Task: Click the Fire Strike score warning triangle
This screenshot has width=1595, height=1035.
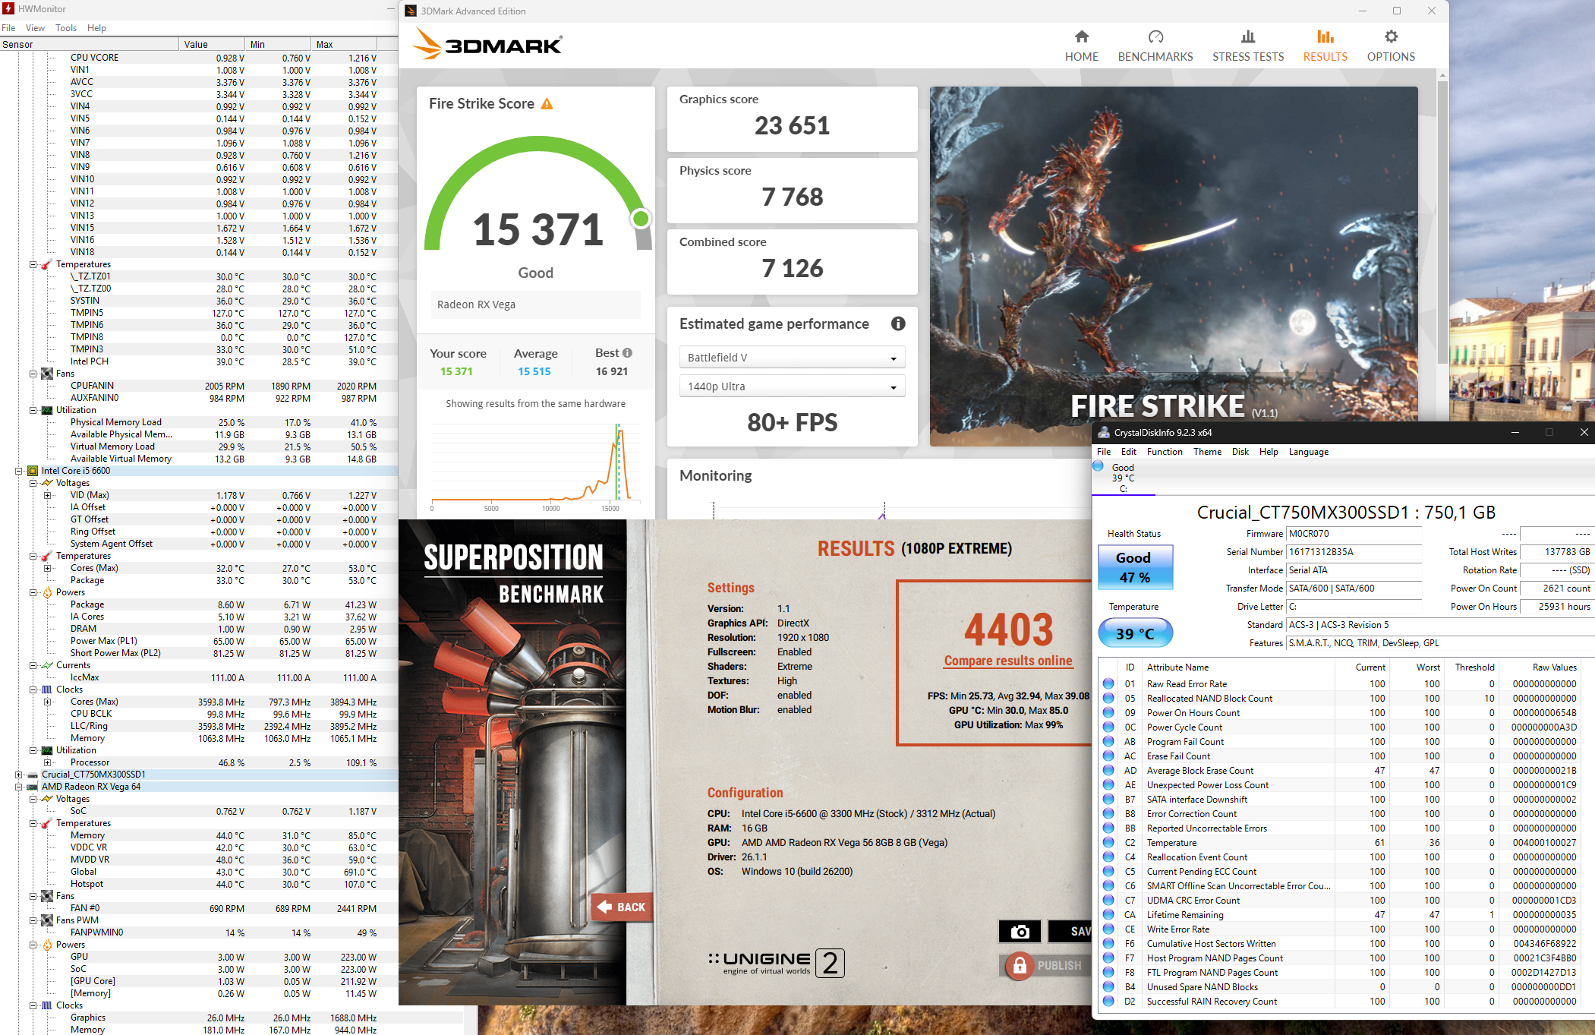Action: point(547,104)
